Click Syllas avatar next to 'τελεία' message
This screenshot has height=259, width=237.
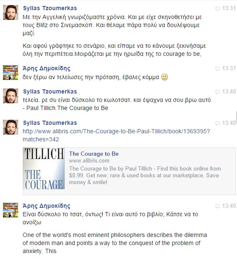click(11, 96)
